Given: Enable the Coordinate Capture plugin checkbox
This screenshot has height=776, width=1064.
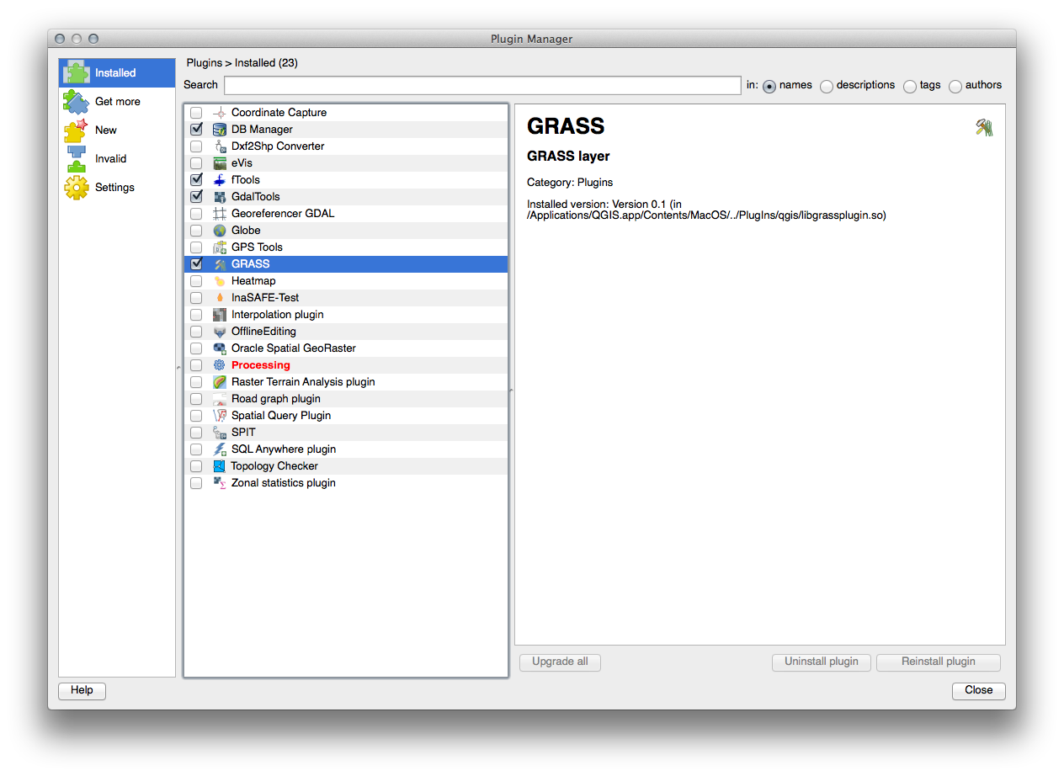Looking at the screenshot, I should click(x=196, y=113).
